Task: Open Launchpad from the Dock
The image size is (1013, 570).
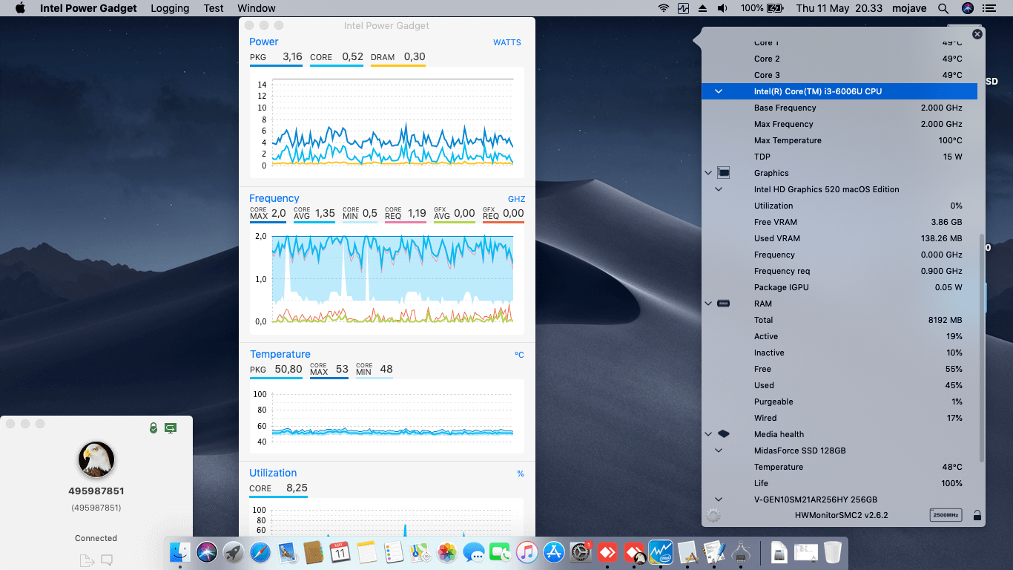Action: (x=234, y=552)
